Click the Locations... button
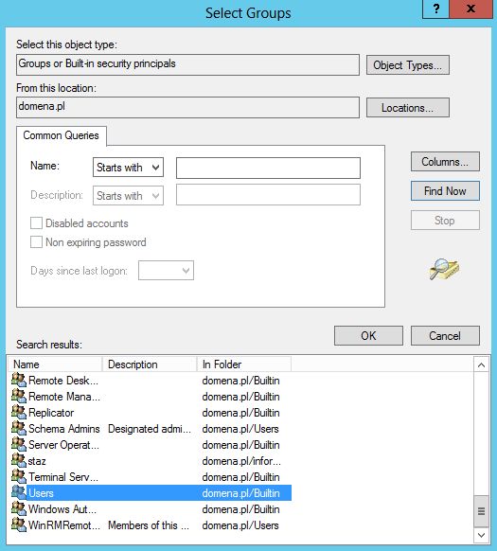497x551 pixels. (x=408, y=108)
